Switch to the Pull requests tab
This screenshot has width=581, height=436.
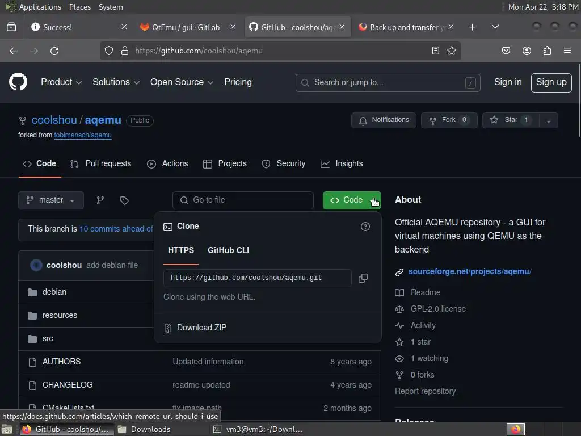100,163
